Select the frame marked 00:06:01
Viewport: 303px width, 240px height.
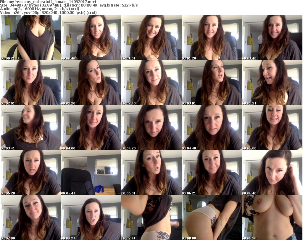point(151,173)
